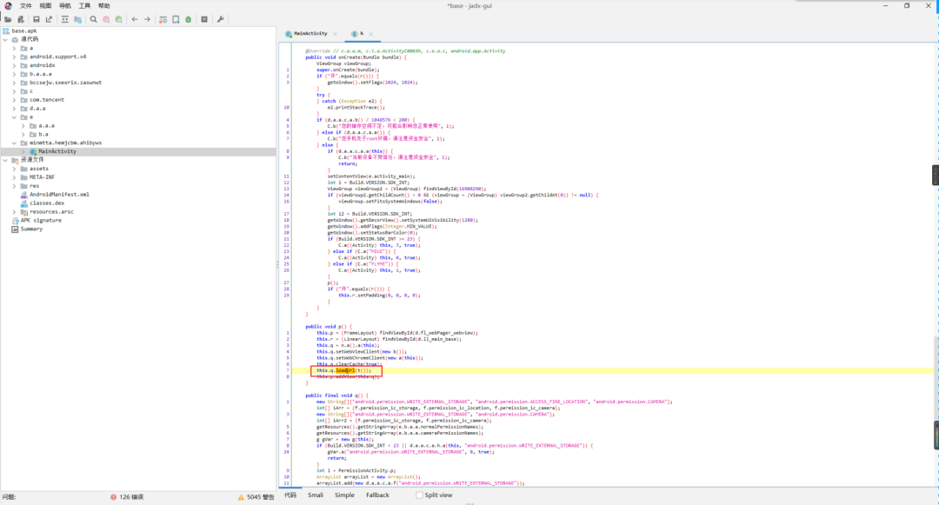Click the yellow warning icon in status bar

click(x=241, y=497)
